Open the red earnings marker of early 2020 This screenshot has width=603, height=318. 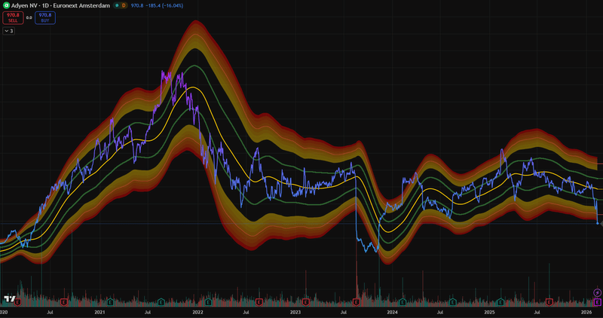tap(17, 302)
